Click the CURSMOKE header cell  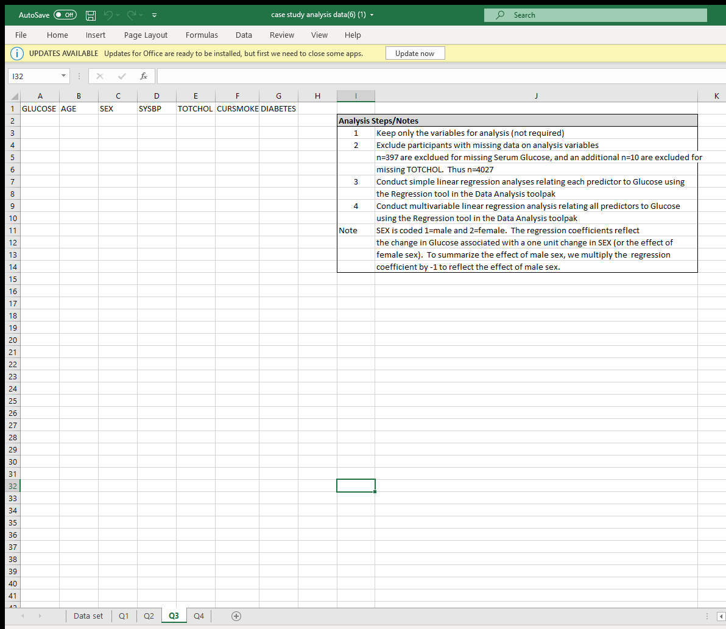237,109
